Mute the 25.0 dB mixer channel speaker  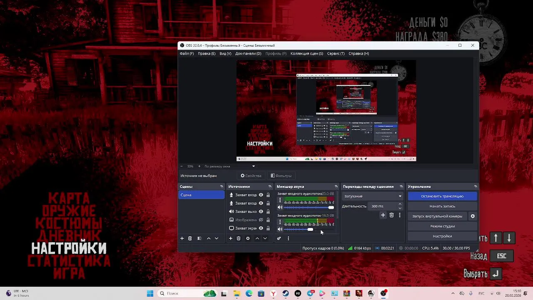(280, 207)
